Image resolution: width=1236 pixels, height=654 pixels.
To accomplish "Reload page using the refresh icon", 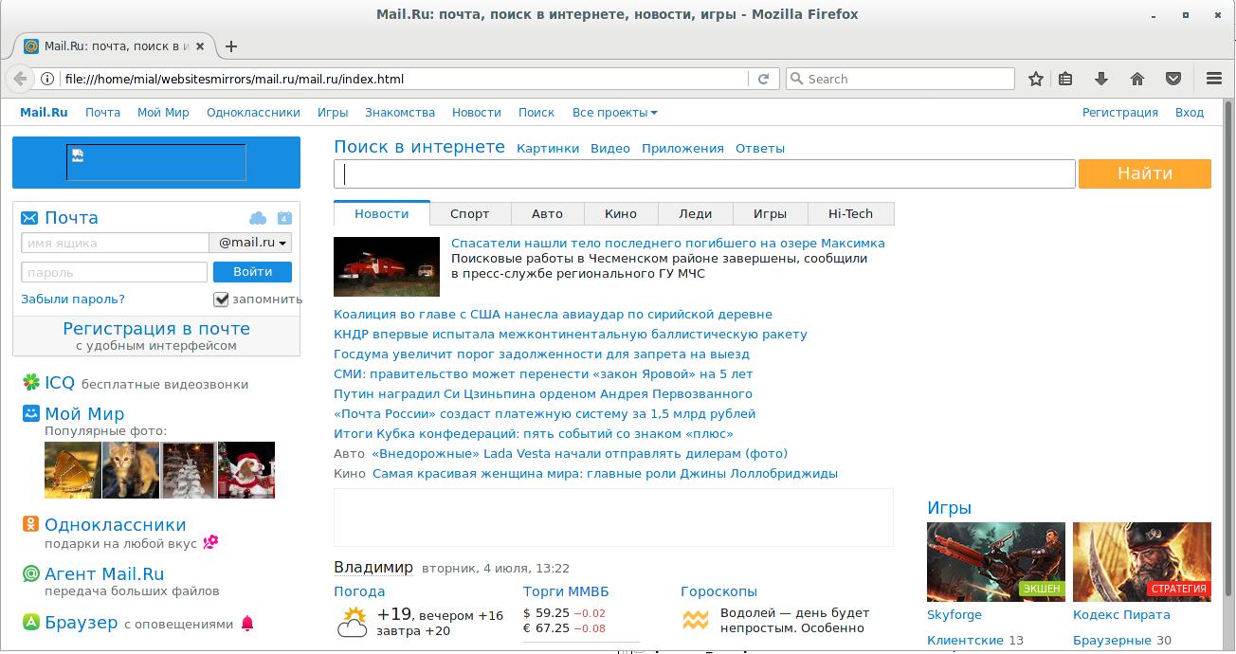I will 763,79.
